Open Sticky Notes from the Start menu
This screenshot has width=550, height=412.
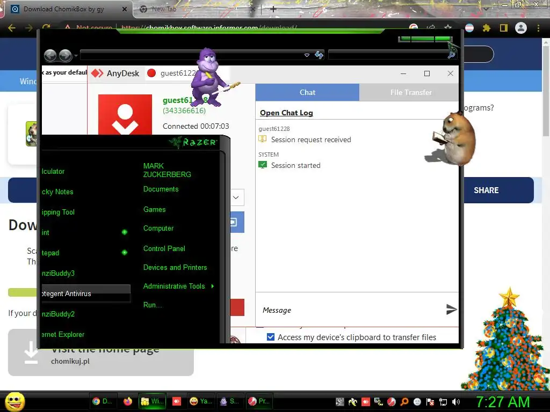tap(57, 192)
